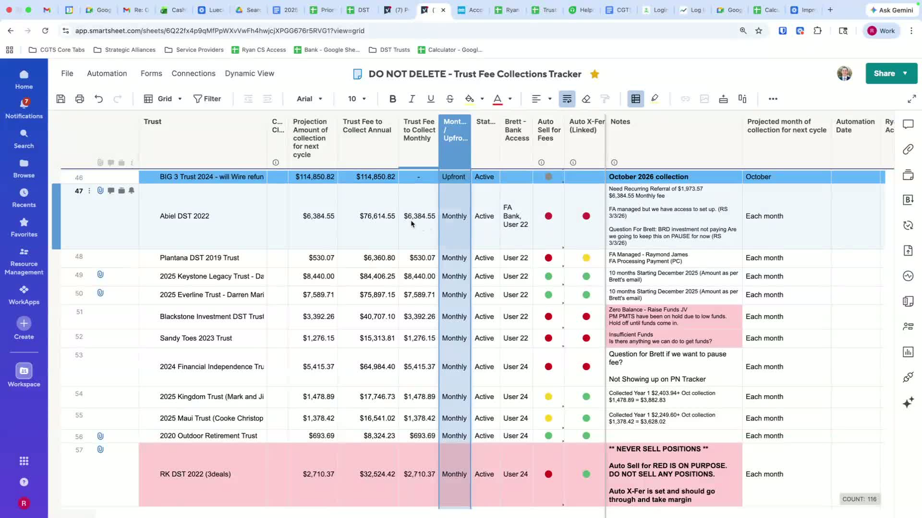
Task: Toggle Bold formatting button
Action: click(x=393, y=99)
